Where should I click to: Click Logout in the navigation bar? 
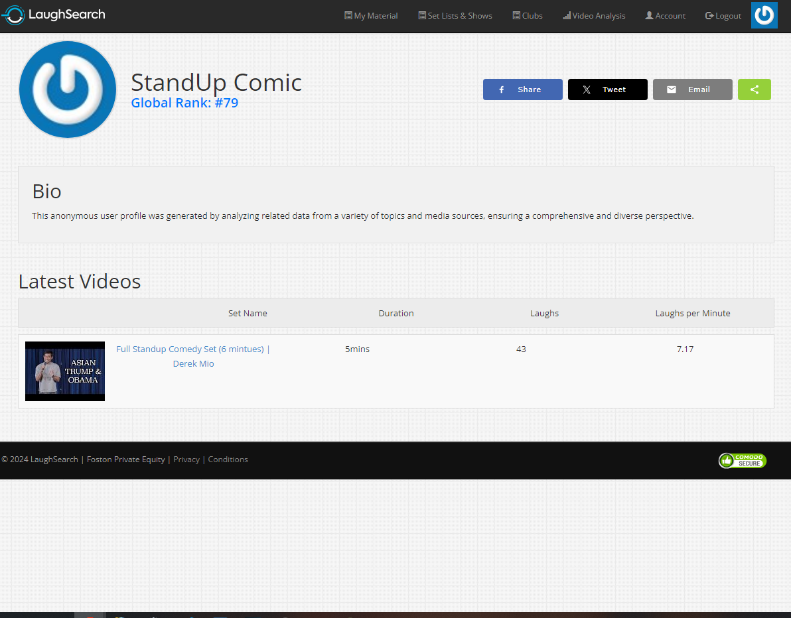click(723, 16)
